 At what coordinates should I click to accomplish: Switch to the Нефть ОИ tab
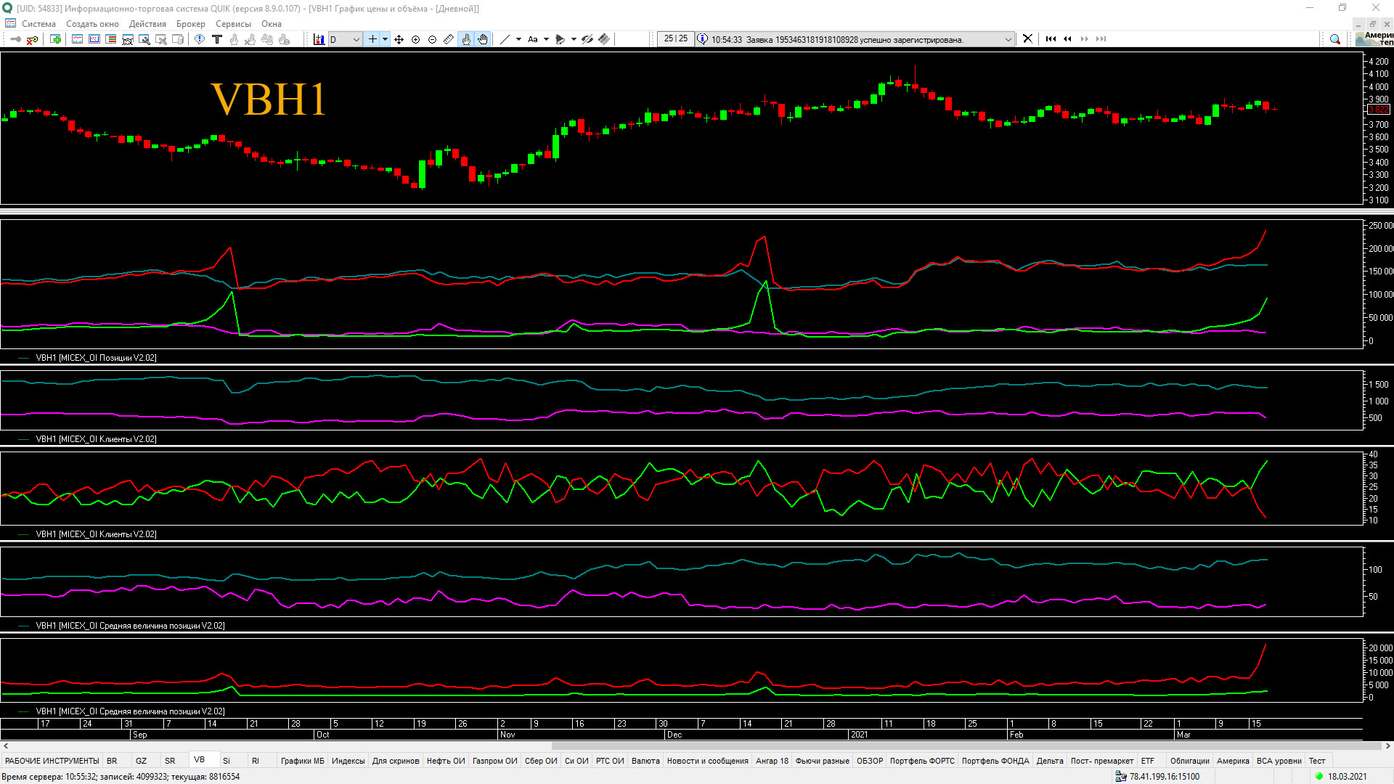click(x=445, y=761)
